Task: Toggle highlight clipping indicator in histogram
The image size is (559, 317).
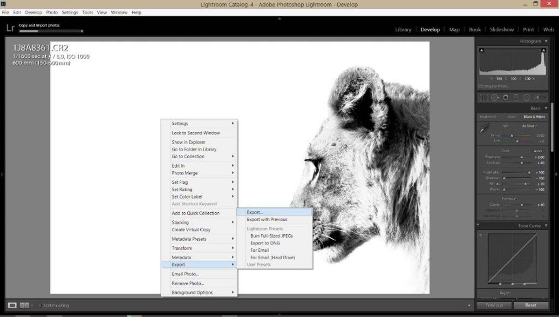Action: [543, 50]
